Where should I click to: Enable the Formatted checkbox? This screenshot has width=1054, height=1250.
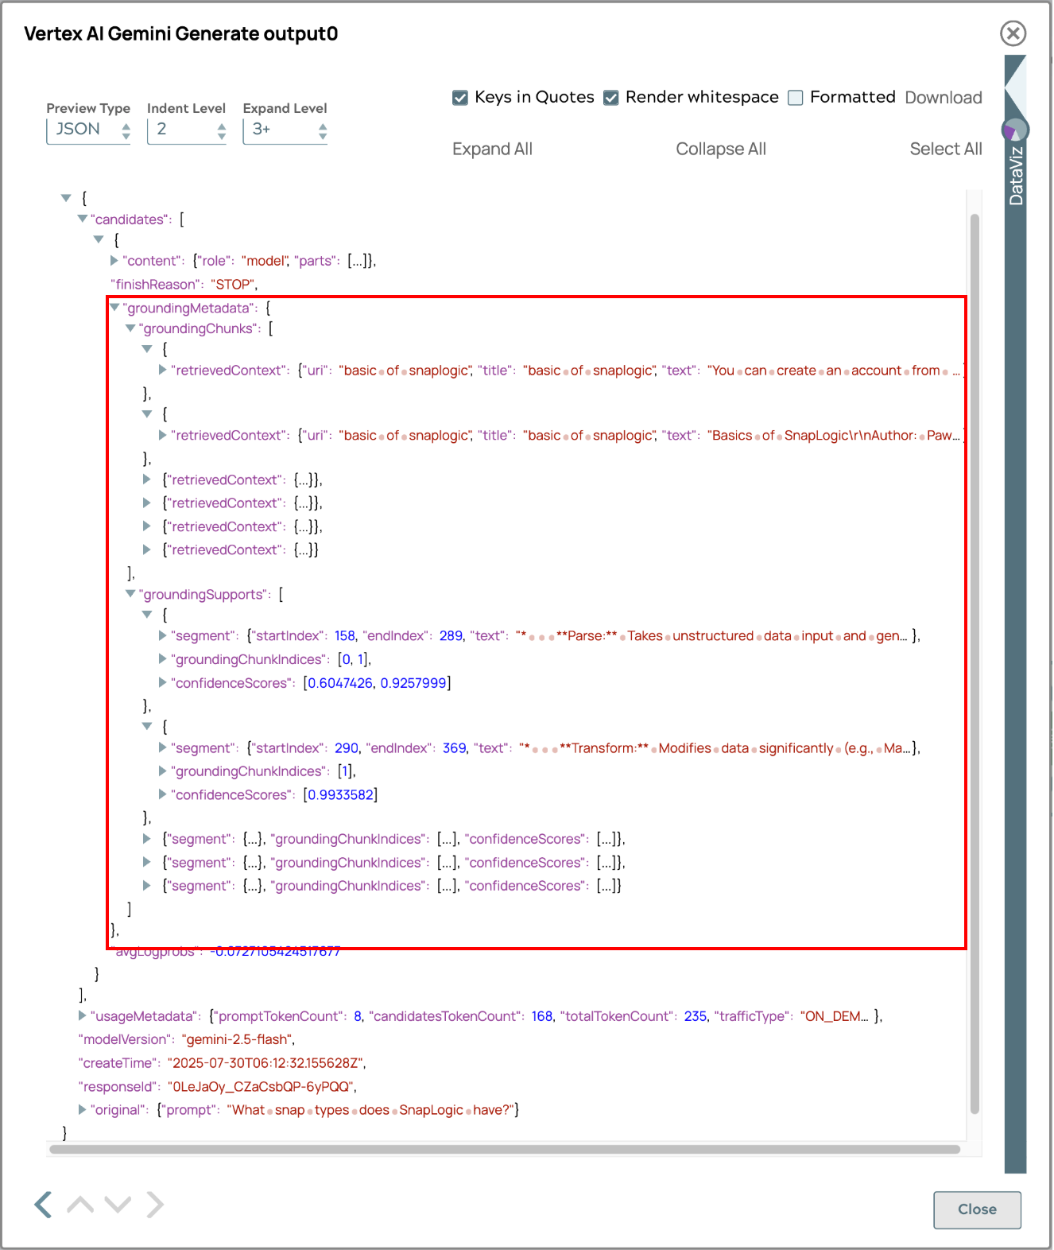point(796,98)
